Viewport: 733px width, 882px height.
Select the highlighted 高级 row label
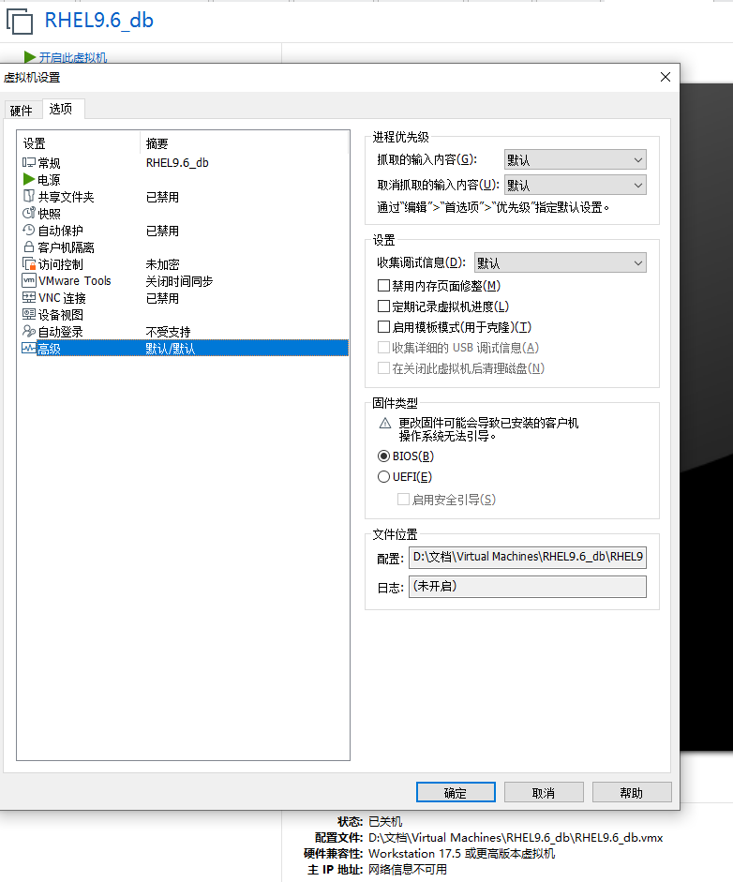49,349
